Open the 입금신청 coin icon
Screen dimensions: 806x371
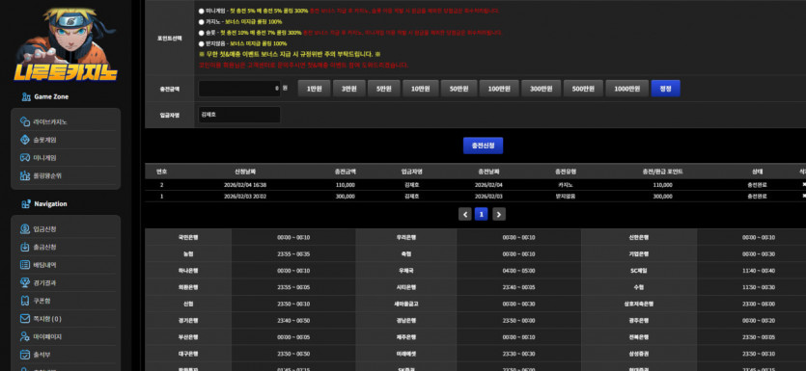coord(25,228)
